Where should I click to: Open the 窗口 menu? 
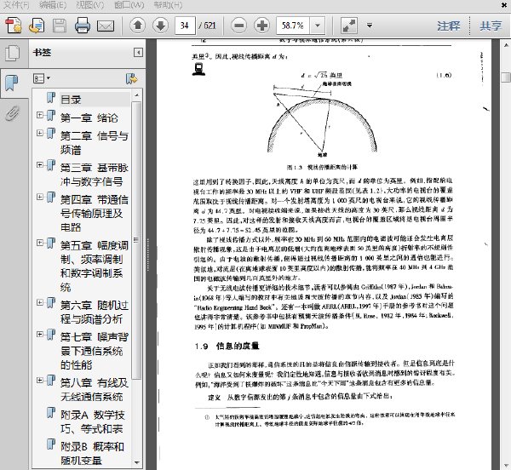point(129,5)
